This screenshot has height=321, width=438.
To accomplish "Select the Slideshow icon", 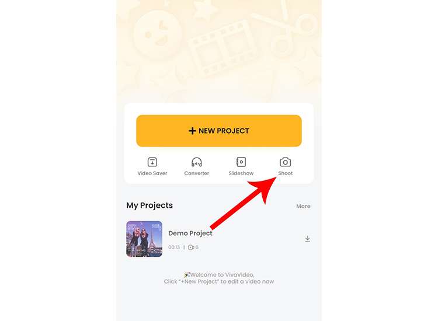I will pyautogui.click(x=241, y=162).
